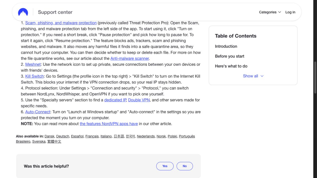This screenshot has height=178, width=317.
Task: Follow the Auto-Connect link
Action: click(x=38, y=112)
